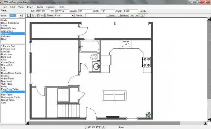This screenshot has width=211, height=129.
Task: Select the Stairs category
Action: click(x=4, y=26)
